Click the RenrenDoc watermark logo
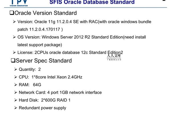The image size is (171, 114). 114,57
